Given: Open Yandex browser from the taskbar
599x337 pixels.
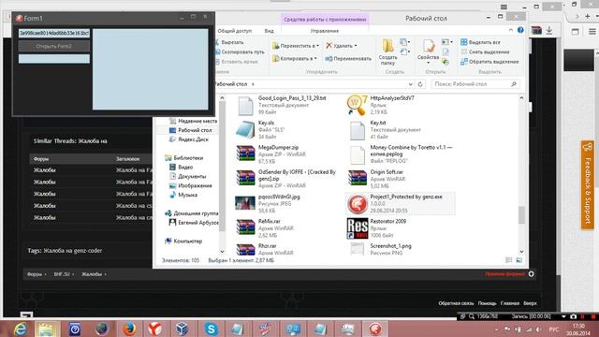Looking at the screenshot, I should 154,329.
